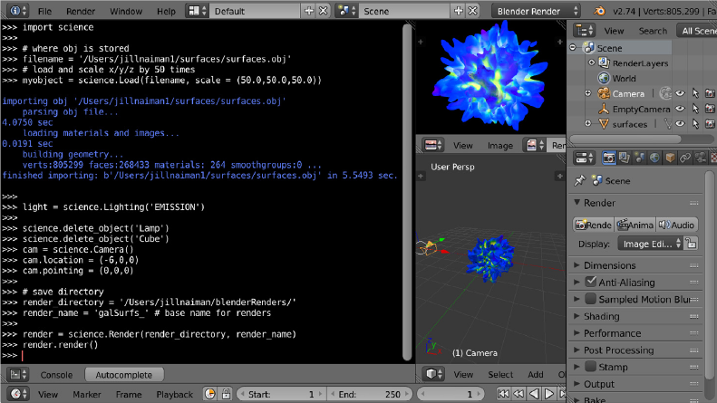Click the Autocomplete button in console
The width and height of the screenshot is (717, 403).
(123, 375)
